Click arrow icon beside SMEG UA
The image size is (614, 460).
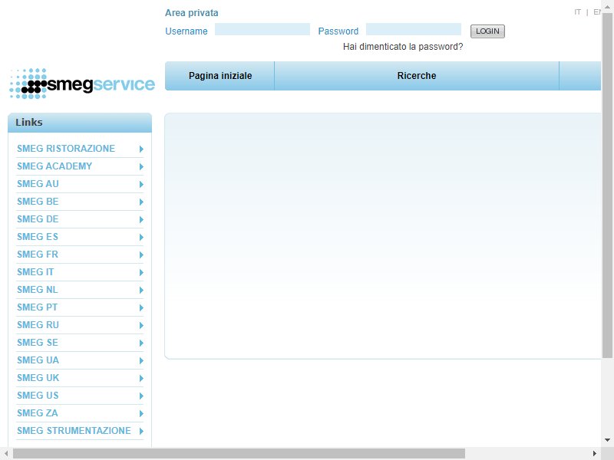click(x=141, y=360)
